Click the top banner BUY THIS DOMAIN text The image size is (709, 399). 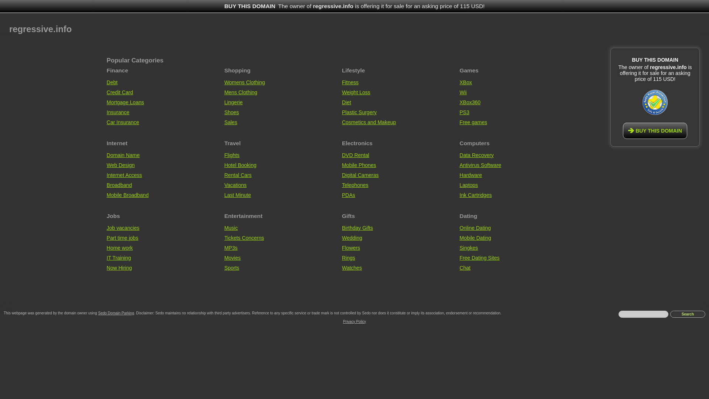tap(250, 6)
